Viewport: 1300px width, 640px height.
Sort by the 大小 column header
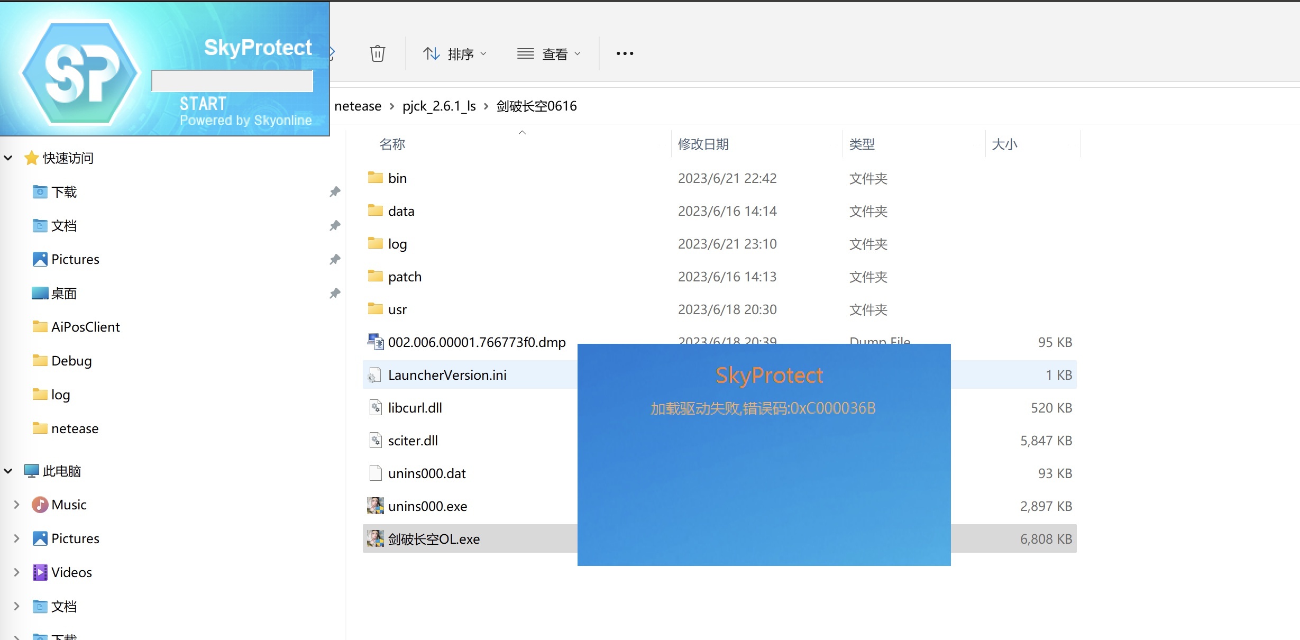(x=1004, y=144)
